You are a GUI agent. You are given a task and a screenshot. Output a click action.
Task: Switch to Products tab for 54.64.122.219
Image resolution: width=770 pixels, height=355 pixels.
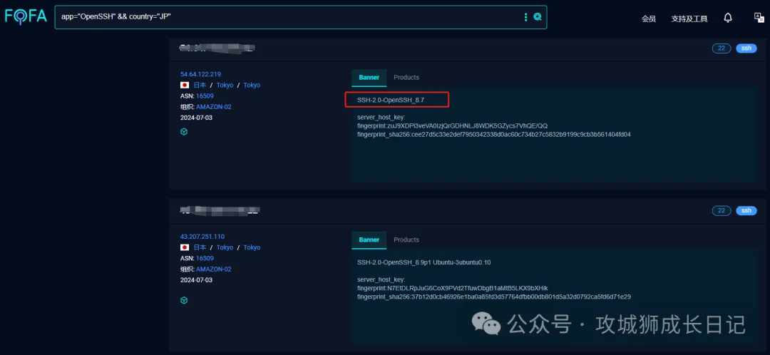click(x=406, y=78)
